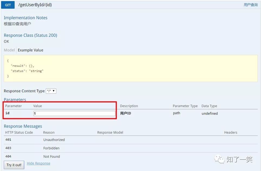Click the Data Type column header

tap(209, 106)
